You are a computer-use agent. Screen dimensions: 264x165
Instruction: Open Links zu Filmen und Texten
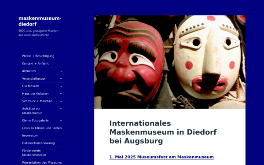pyautogui.click(x=42, y=128)
